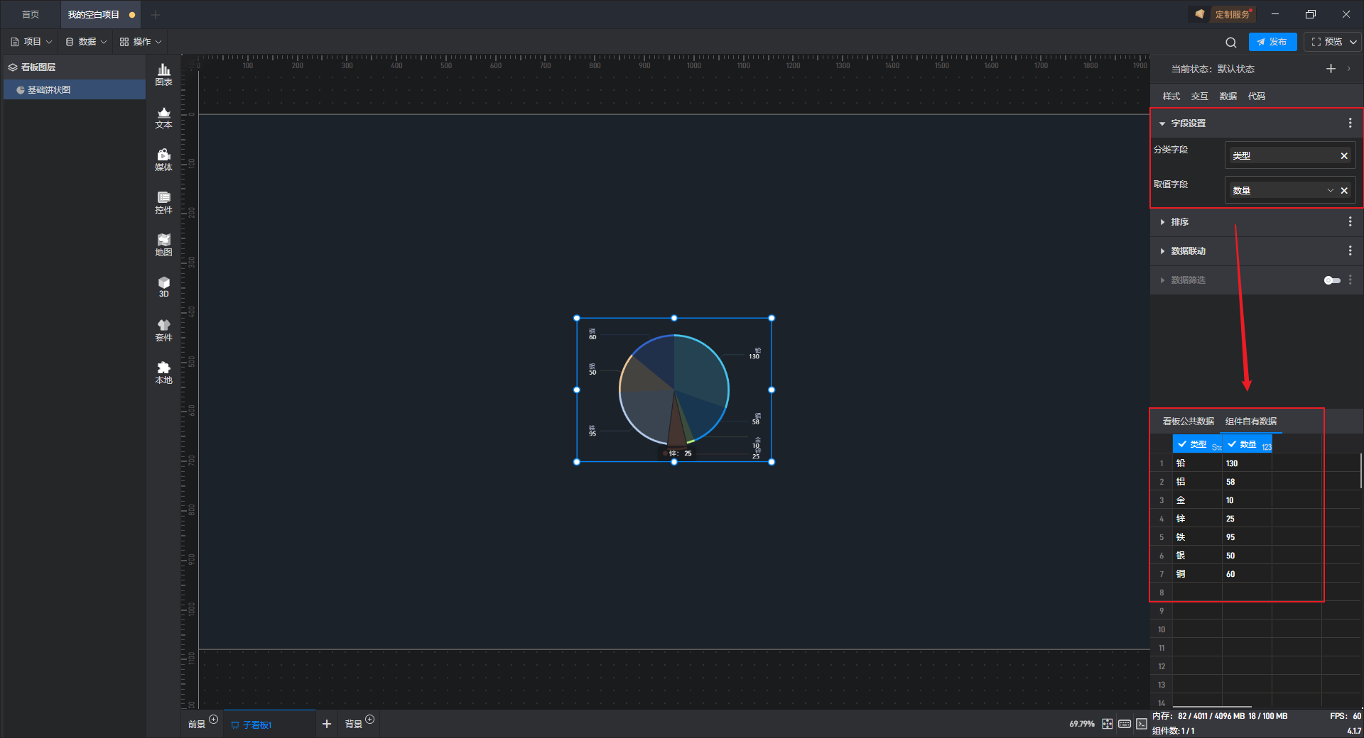Open the 文本 text components panel

163,117
